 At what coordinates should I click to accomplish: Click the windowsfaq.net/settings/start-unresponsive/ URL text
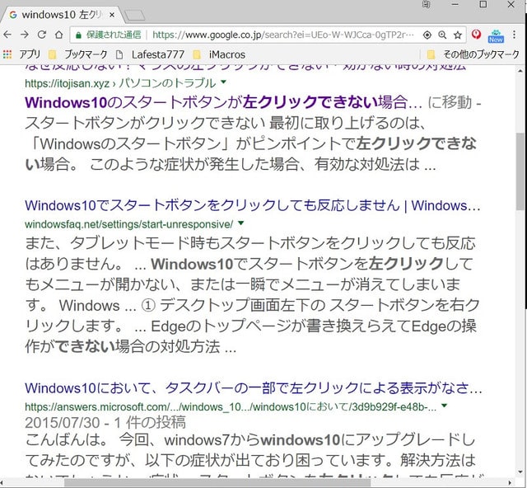click(x=129, y=224)
